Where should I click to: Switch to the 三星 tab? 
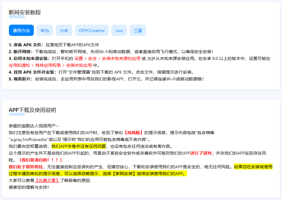coord(138,30)
